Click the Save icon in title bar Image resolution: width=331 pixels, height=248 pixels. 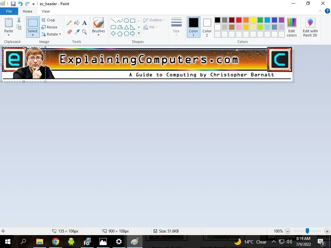(x=13, y=4)
